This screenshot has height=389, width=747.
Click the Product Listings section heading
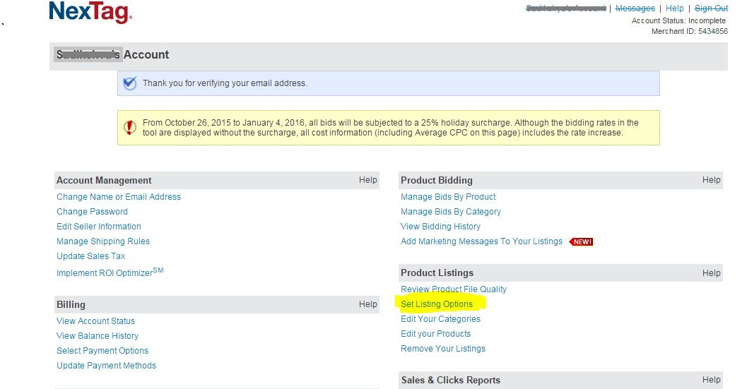(x=437, y=273)
